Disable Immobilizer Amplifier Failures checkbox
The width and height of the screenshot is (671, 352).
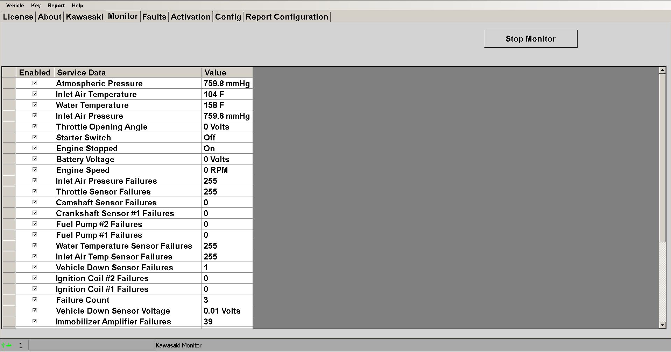35,321
